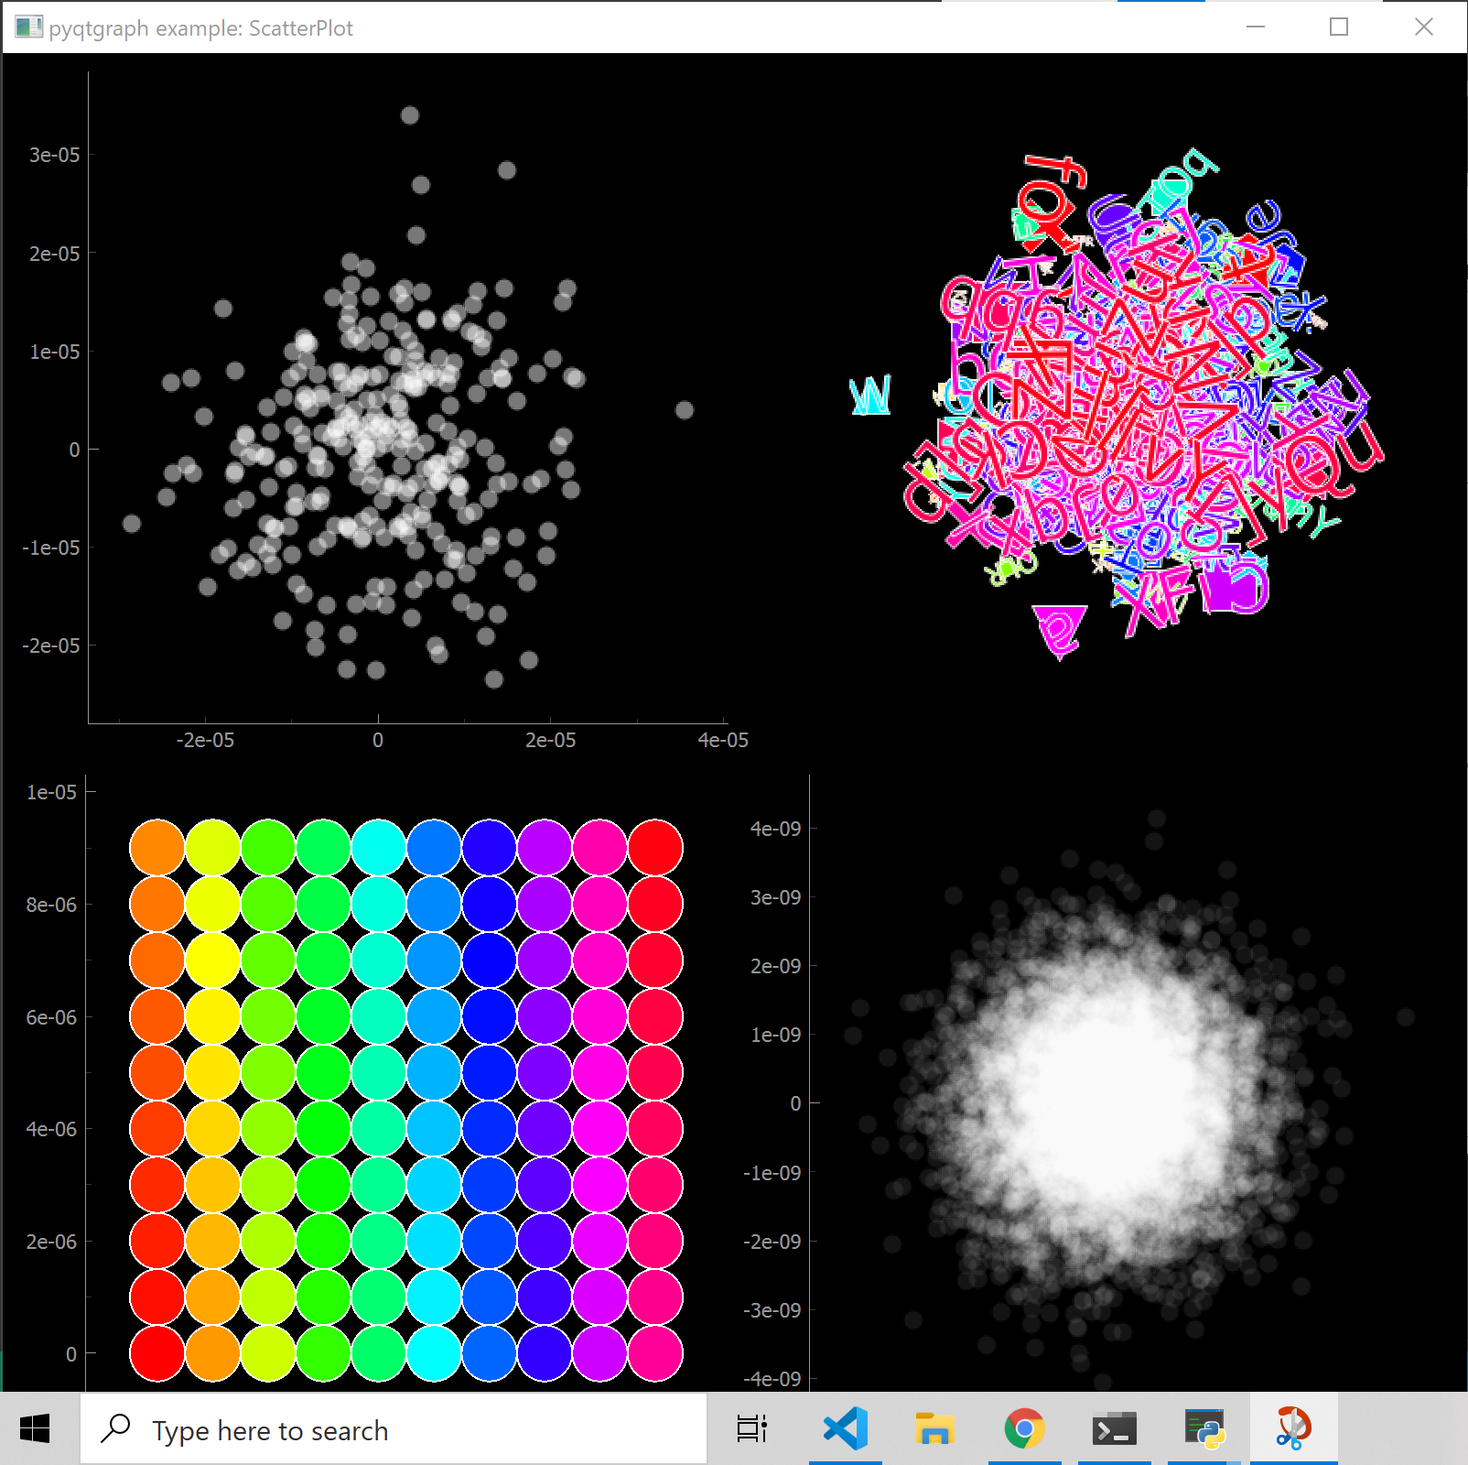1468x1465 pixels.
Task: Open Task View from the taskbar
Action: [x=750, y=1427]
